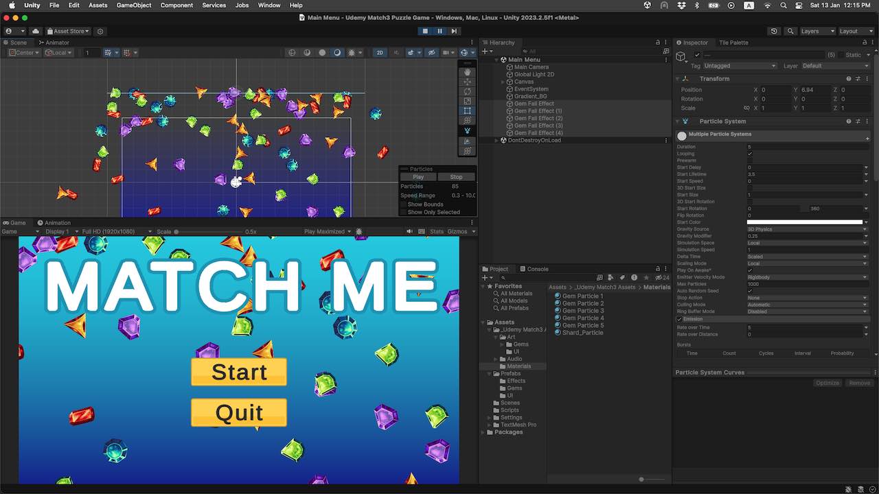The width and height of the screenshot is (879, 494).
Task: Switch to the Animator tab
Action: pos(54,43)
